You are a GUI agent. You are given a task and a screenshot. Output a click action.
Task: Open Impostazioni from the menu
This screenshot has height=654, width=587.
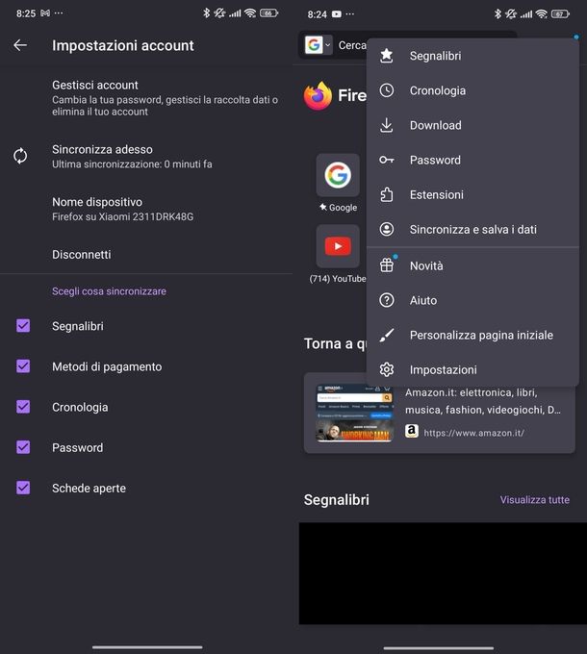click(x=443, y=369)
